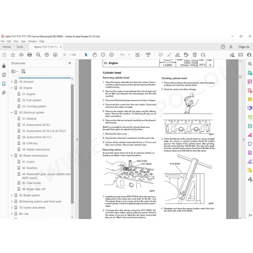Open fit page options icon

tap(138, 55)
